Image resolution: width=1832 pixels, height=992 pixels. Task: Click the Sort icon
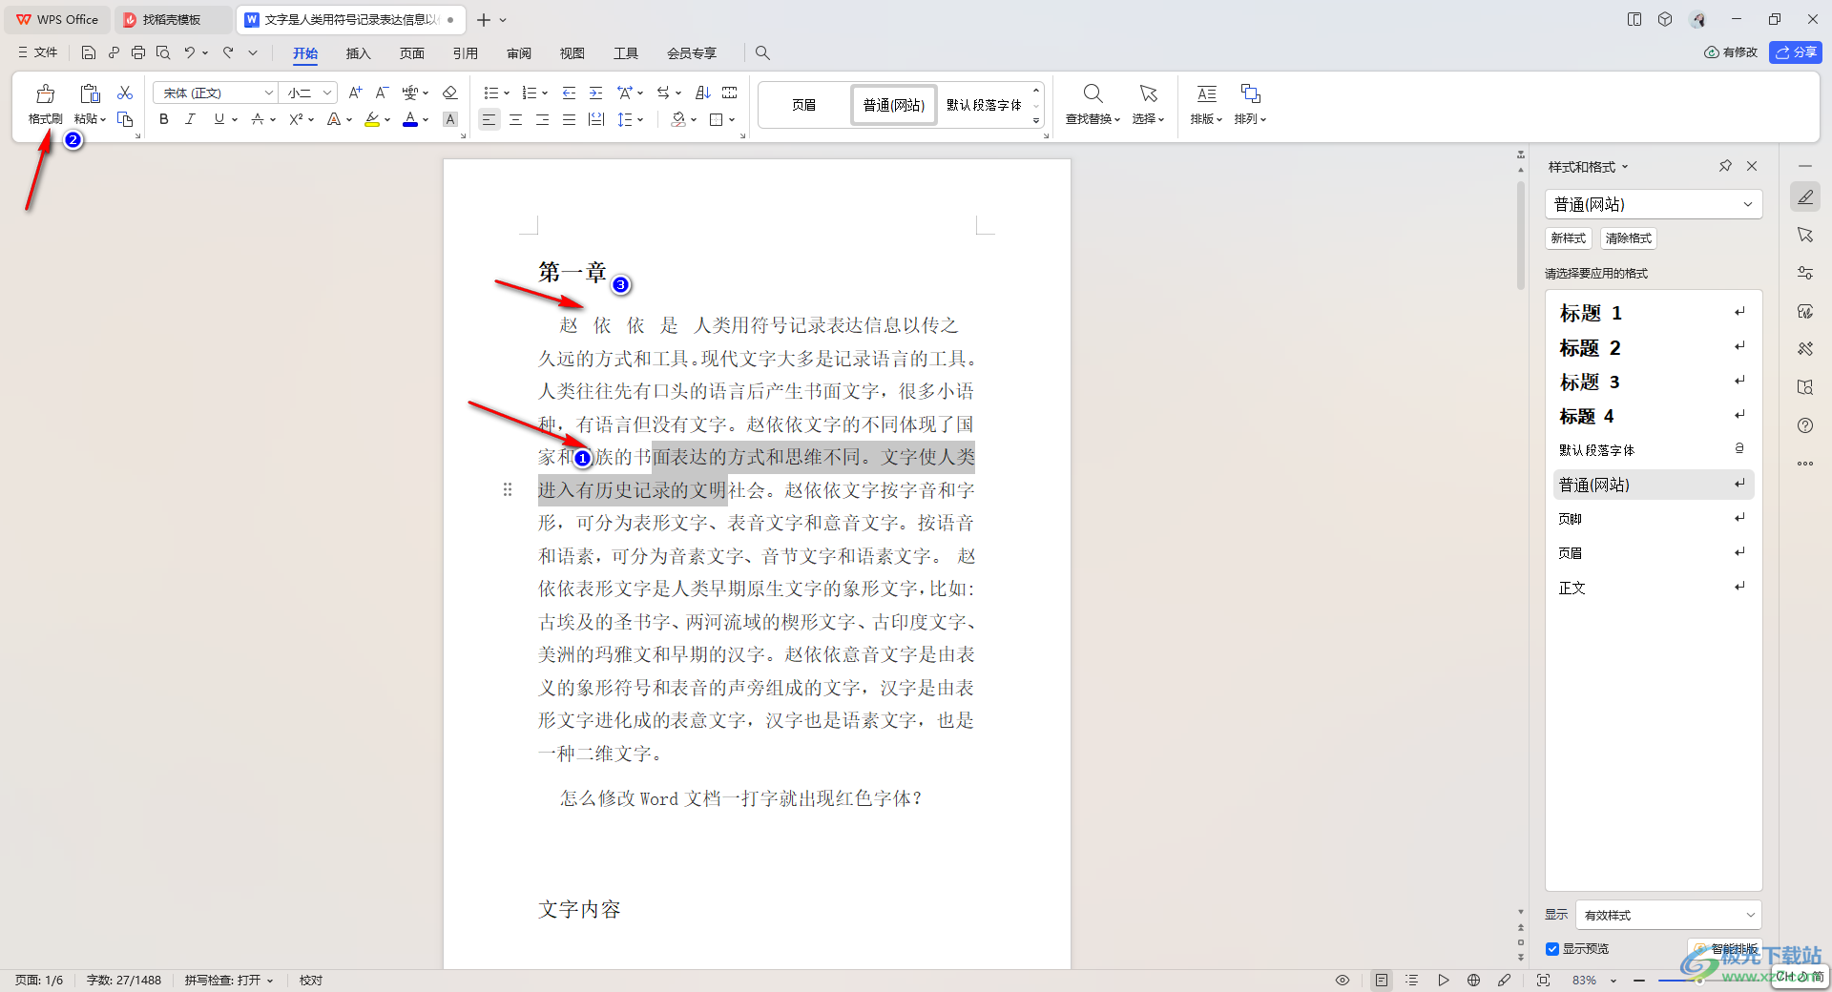[703, 93]
